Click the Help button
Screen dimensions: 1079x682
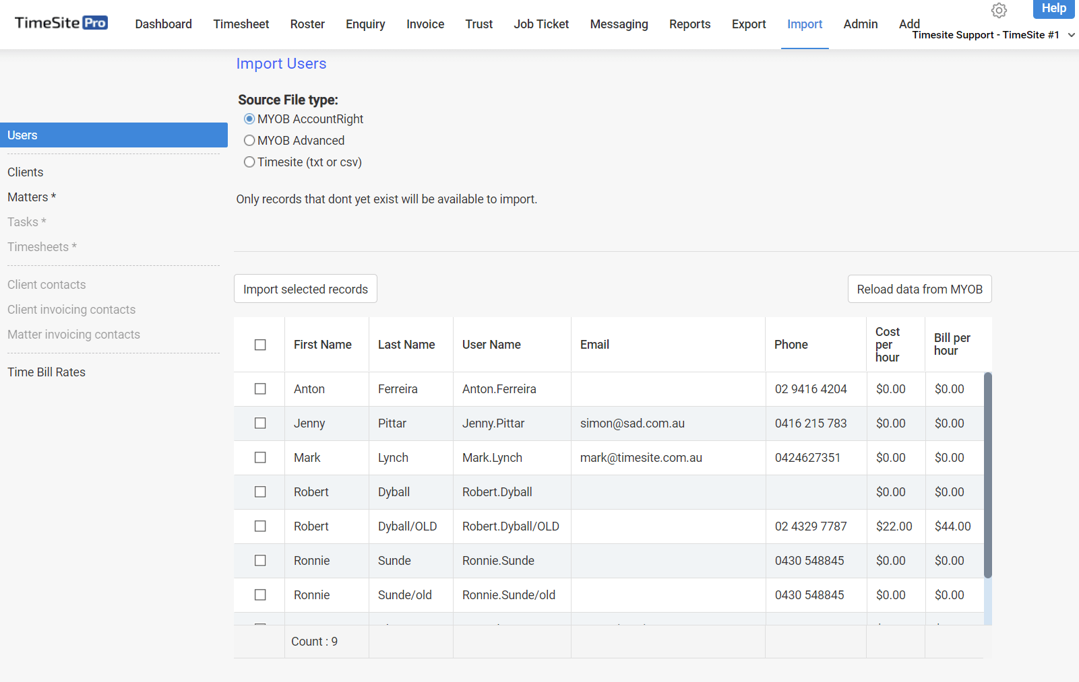pyautogui.click(x=1053, y=9)
